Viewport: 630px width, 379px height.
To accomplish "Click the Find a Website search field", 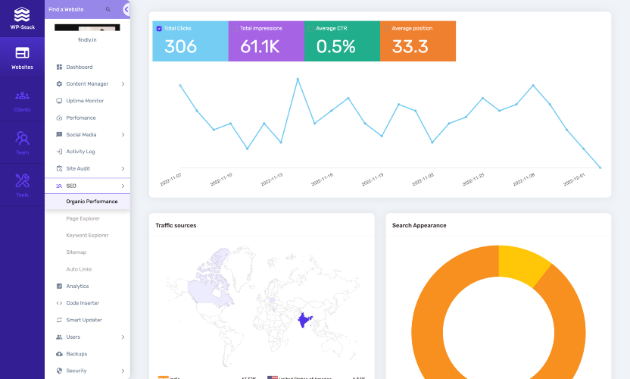I will [76, 9].
